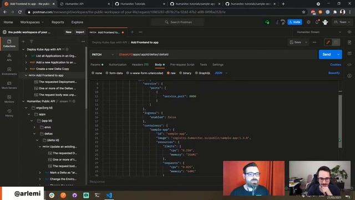
Task: Open the Authorization tab
Action: tap(118, 64)
